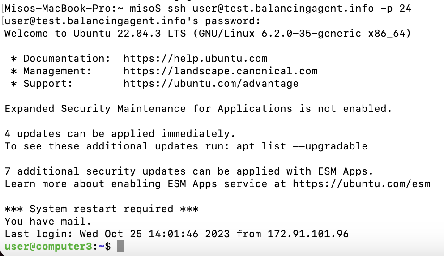Image resolution: width=444 pixels, height=256 pixels.
Task: Click the 'Welcome to Ubuntu 22.04.3 LTS' text
Action: pyautogui.click(x=95, y=34)
